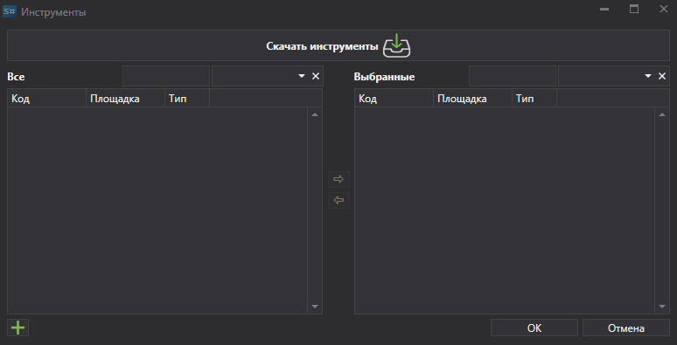Sort Все list by Код column
Image resolution: width=677 pixels, height=345 pixels.
coord(46,99)
